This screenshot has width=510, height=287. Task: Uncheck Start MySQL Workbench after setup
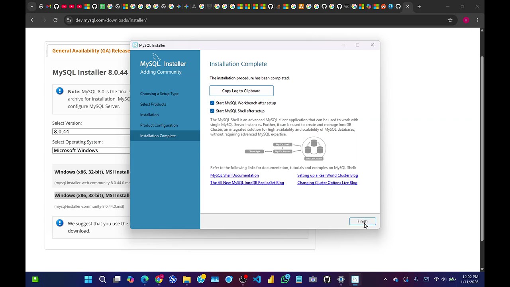tap(212, 103)
